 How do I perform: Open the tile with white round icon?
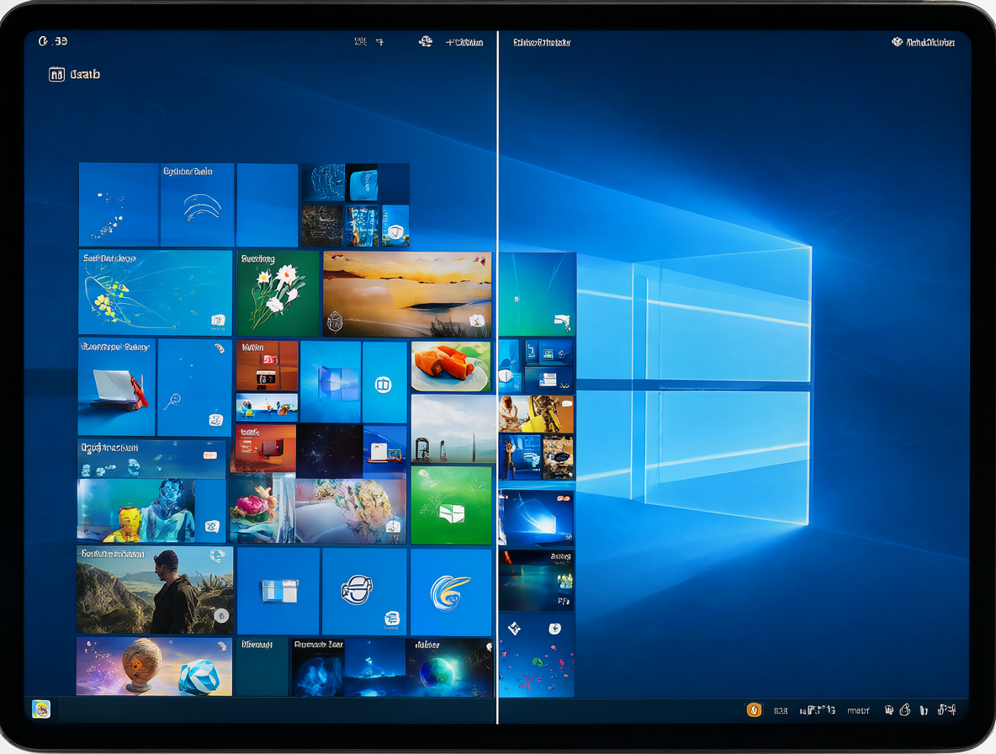(384, 382)
